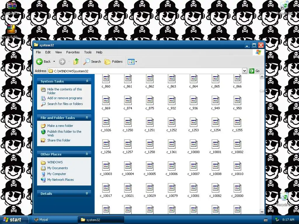
Task: Collapse the File and Folder Tasks panel
Action: pyautogui.click(x=87, y=118)
